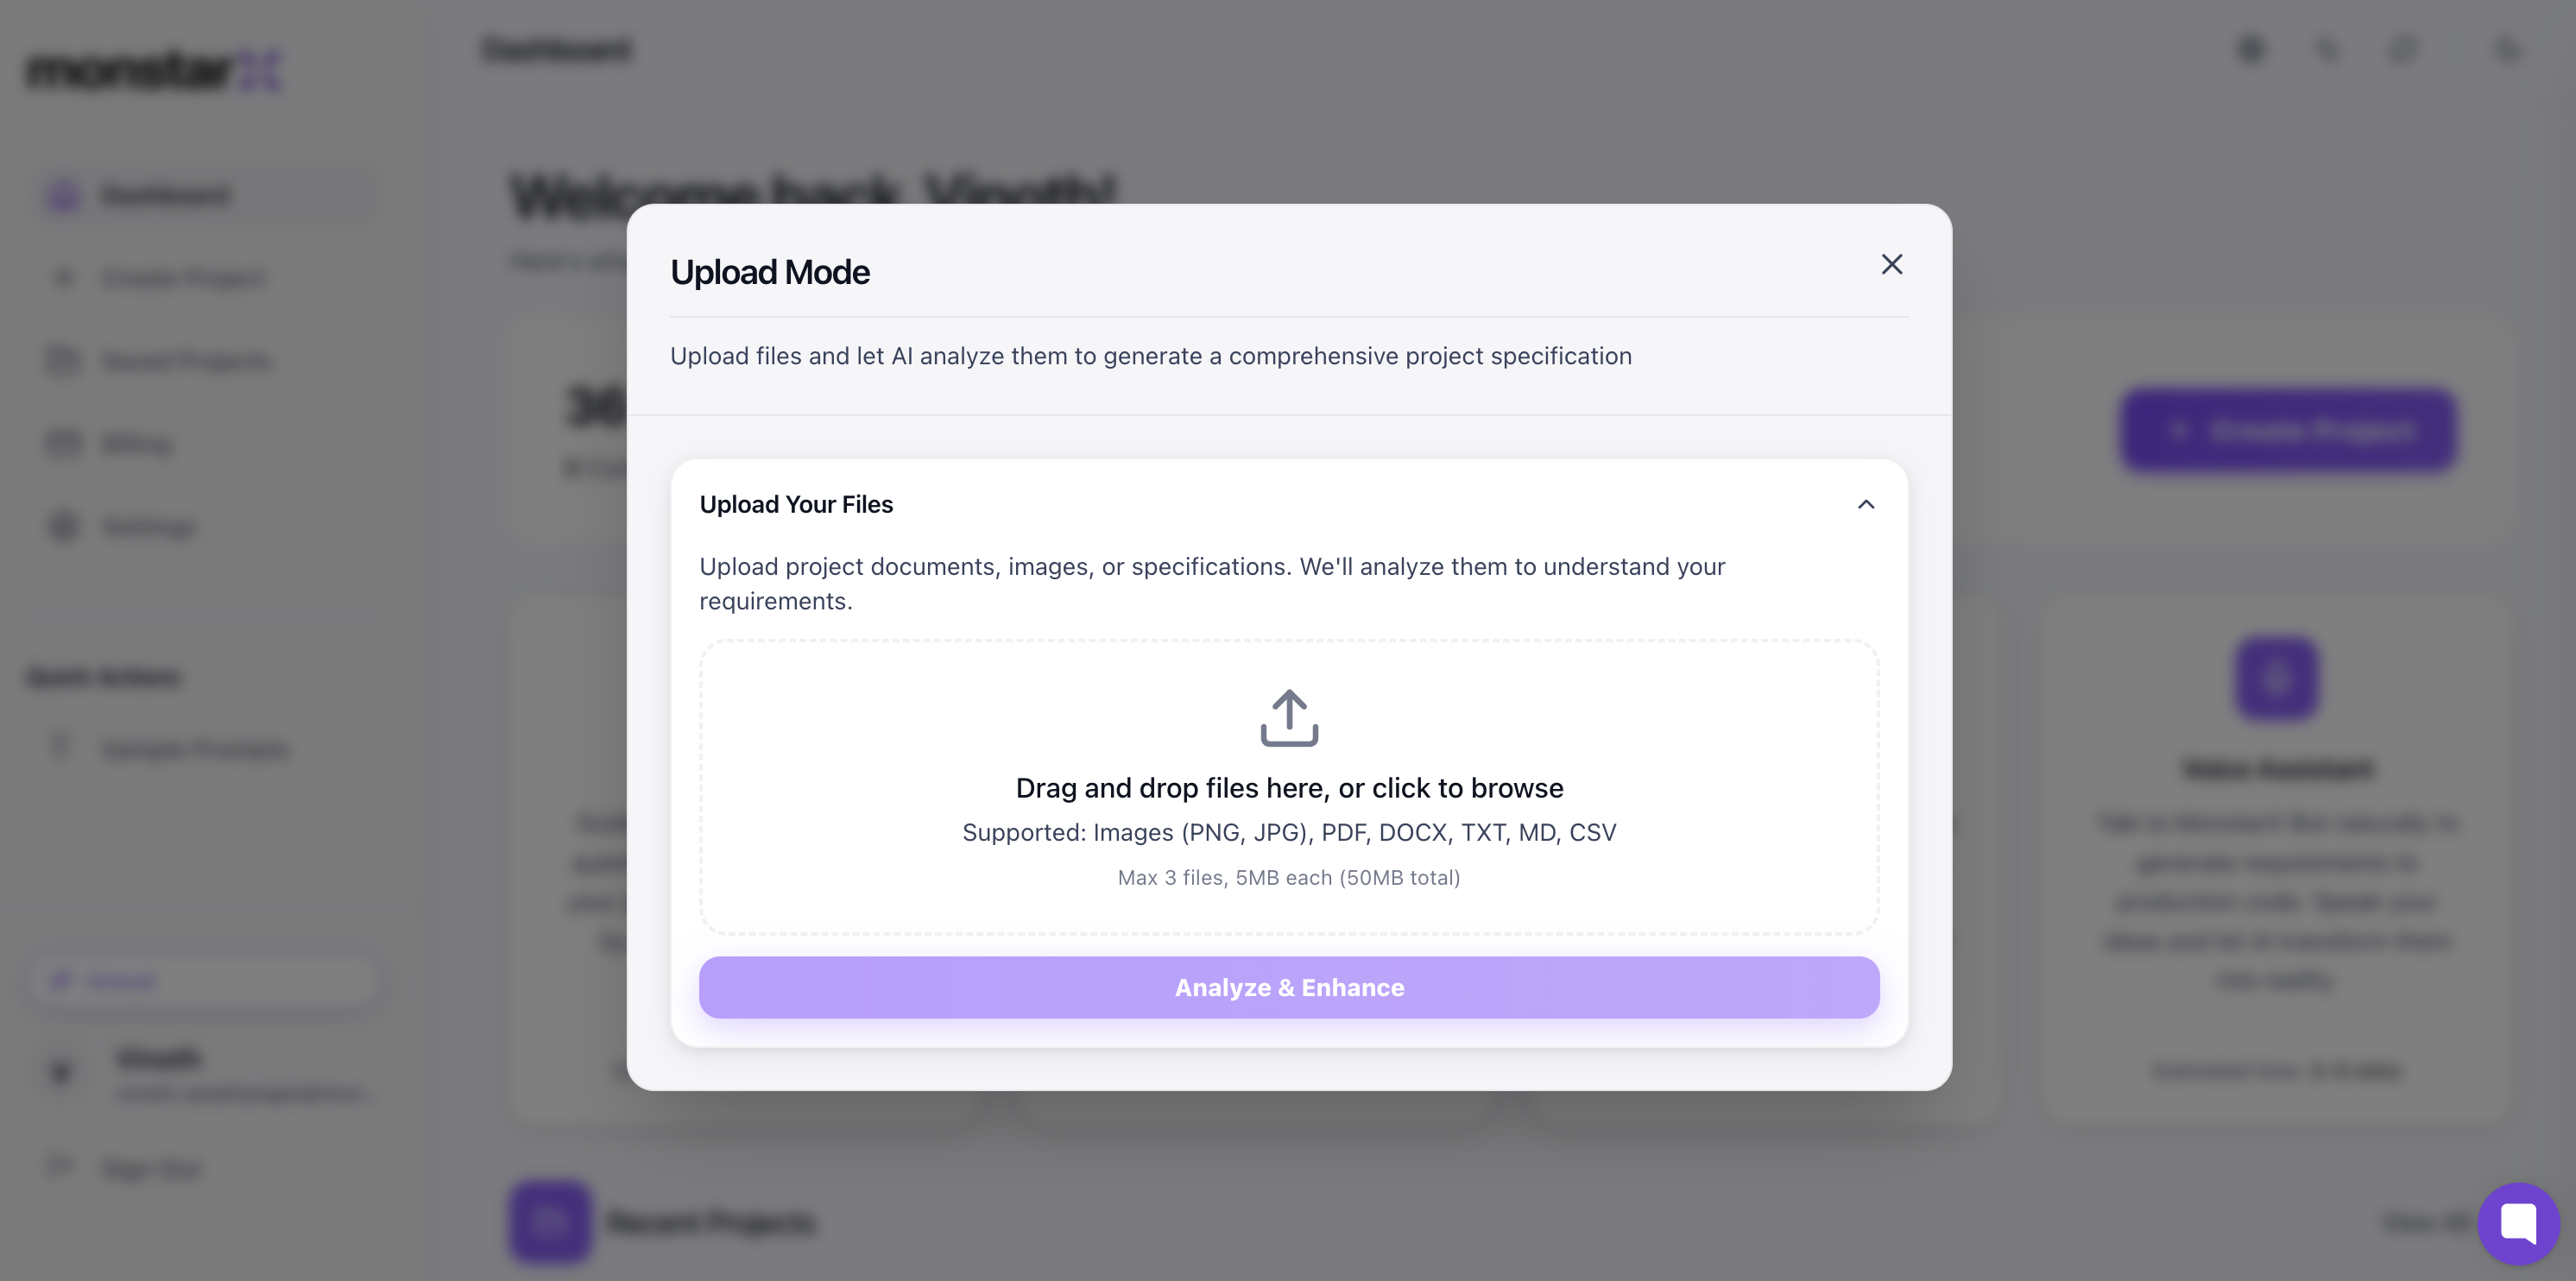
Task: Click the drag and drop browse text
Action: (x=1289, y=788)
